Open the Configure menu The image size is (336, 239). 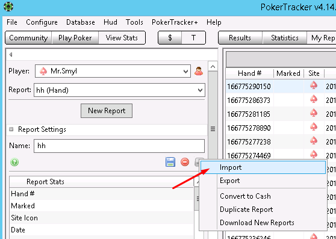(x=42, y=22)
